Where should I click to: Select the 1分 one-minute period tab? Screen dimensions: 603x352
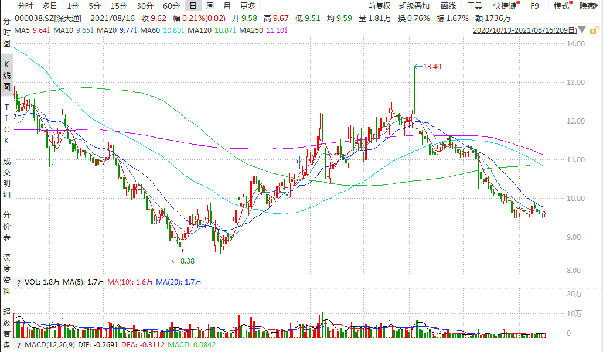coord(73,6)
